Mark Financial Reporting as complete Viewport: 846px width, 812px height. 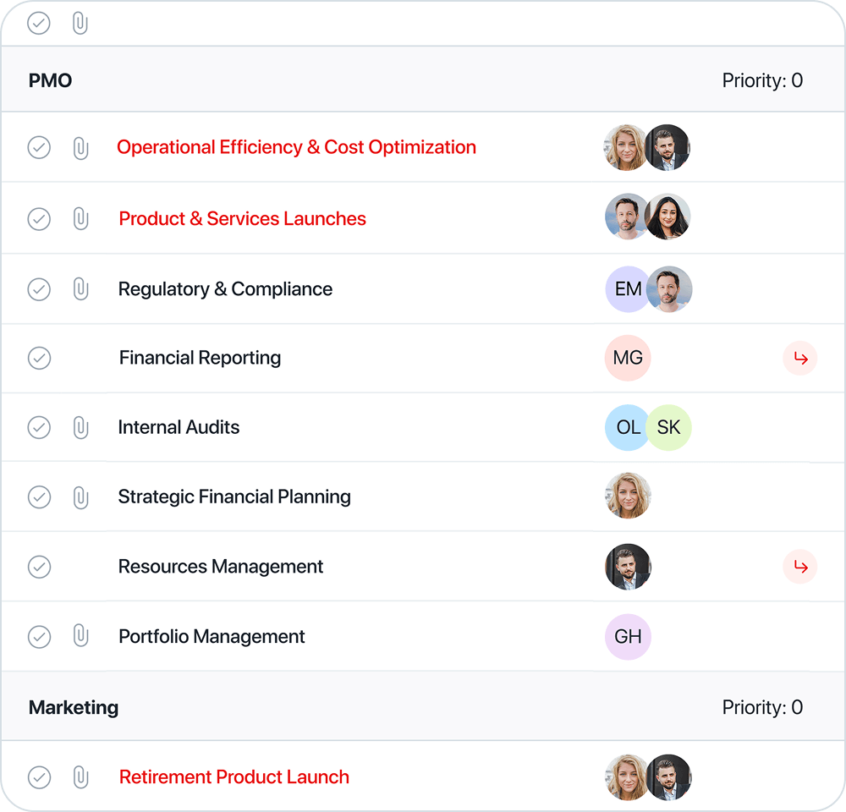coord(40,359)
